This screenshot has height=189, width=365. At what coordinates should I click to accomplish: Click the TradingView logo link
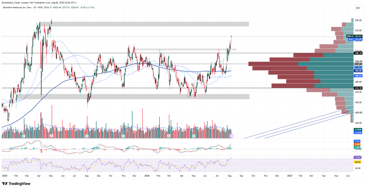pos(16,184)
